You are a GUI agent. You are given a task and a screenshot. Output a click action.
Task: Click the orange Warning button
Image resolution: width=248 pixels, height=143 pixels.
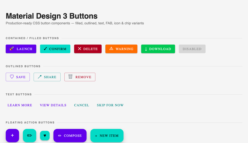pyautogui.click(x=121, y=49)
